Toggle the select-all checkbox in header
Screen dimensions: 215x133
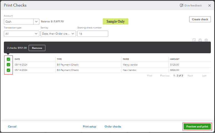(x=8, y=59)
